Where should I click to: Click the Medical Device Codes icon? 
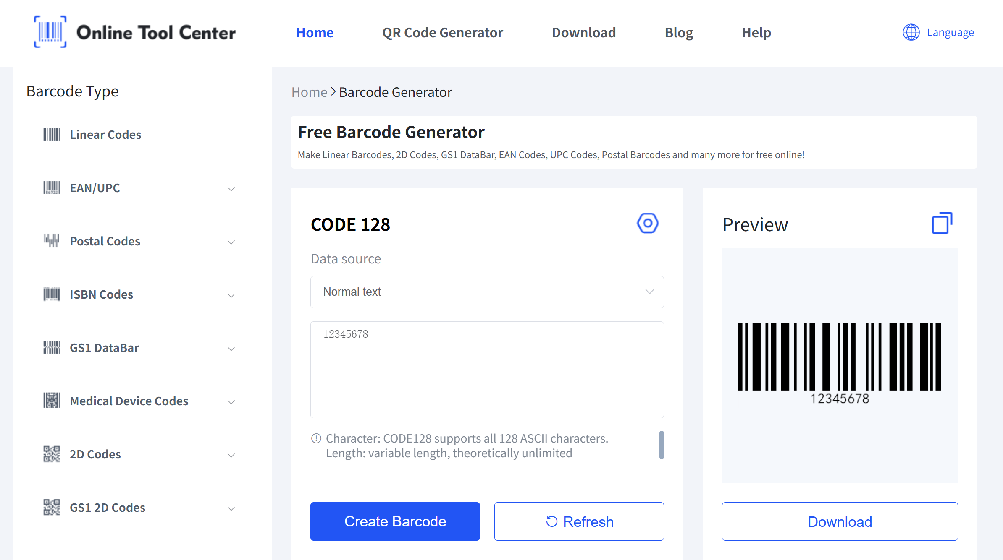click(x=52, y=401)
